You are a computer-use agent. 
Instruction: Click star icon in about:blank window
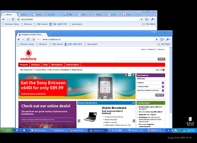(18, 19)
